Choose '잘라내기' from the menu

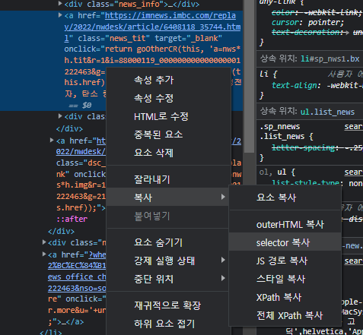[168, 179]
